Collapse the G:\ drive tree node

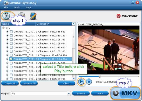click(x=3, y=28)
